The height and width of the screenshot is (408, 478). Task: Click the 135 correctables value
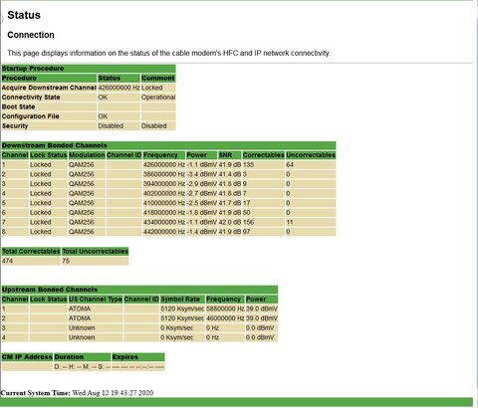pos(248,164)
